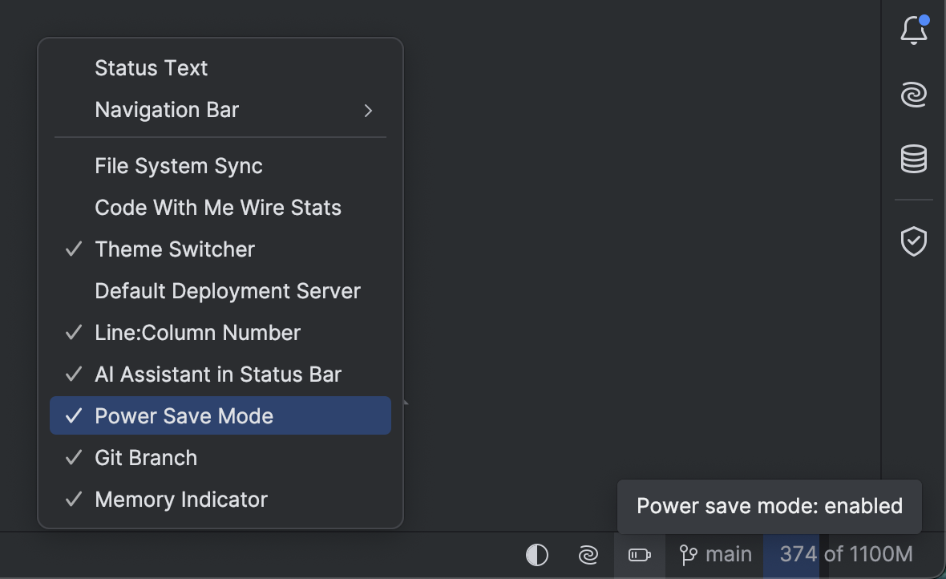Open AI Assistant from right sidebar
The image size is (946, 579).
(x=914, y=95)
